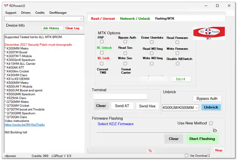Open the DevManager menu
This screenshot has width=237, height=160.
click(58, 13)
